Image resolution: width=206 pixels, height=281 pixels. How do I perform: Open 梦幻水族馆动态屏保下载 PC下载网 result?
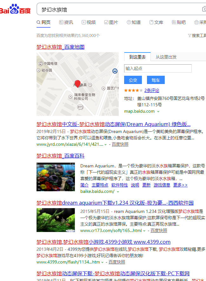(x=113, y=273)
